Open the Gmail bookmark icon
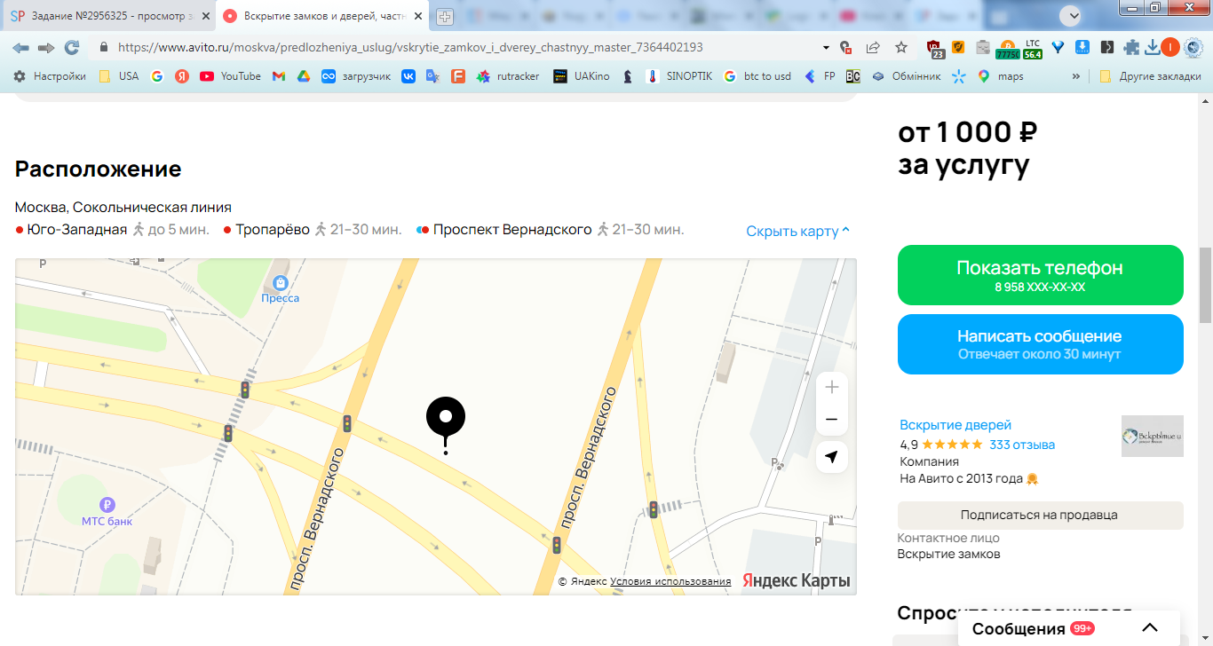This screenshot has width=1213, height=646. pos(278,76)
